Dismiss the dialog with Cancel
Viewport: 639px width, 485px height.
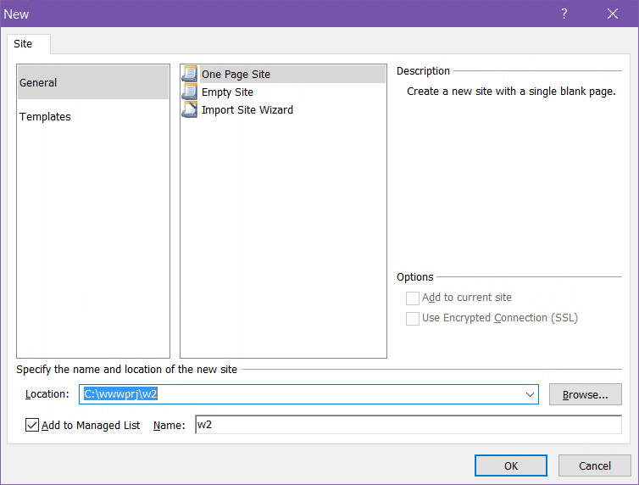(x=594, y=465)
